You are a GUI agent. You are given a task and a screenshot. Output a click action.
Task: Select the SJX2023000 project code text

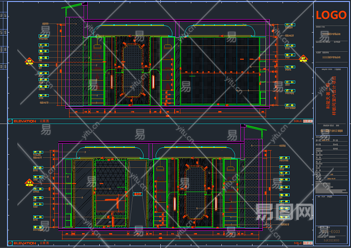click(331, 241)
